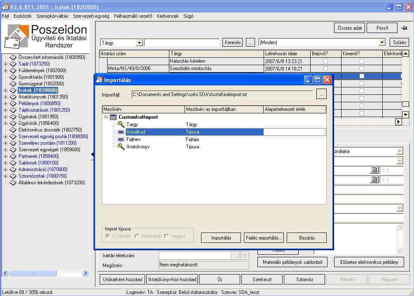Expand the Iratok tree node
The height and width of the screenshot is (296, 414).
(5, 90)
